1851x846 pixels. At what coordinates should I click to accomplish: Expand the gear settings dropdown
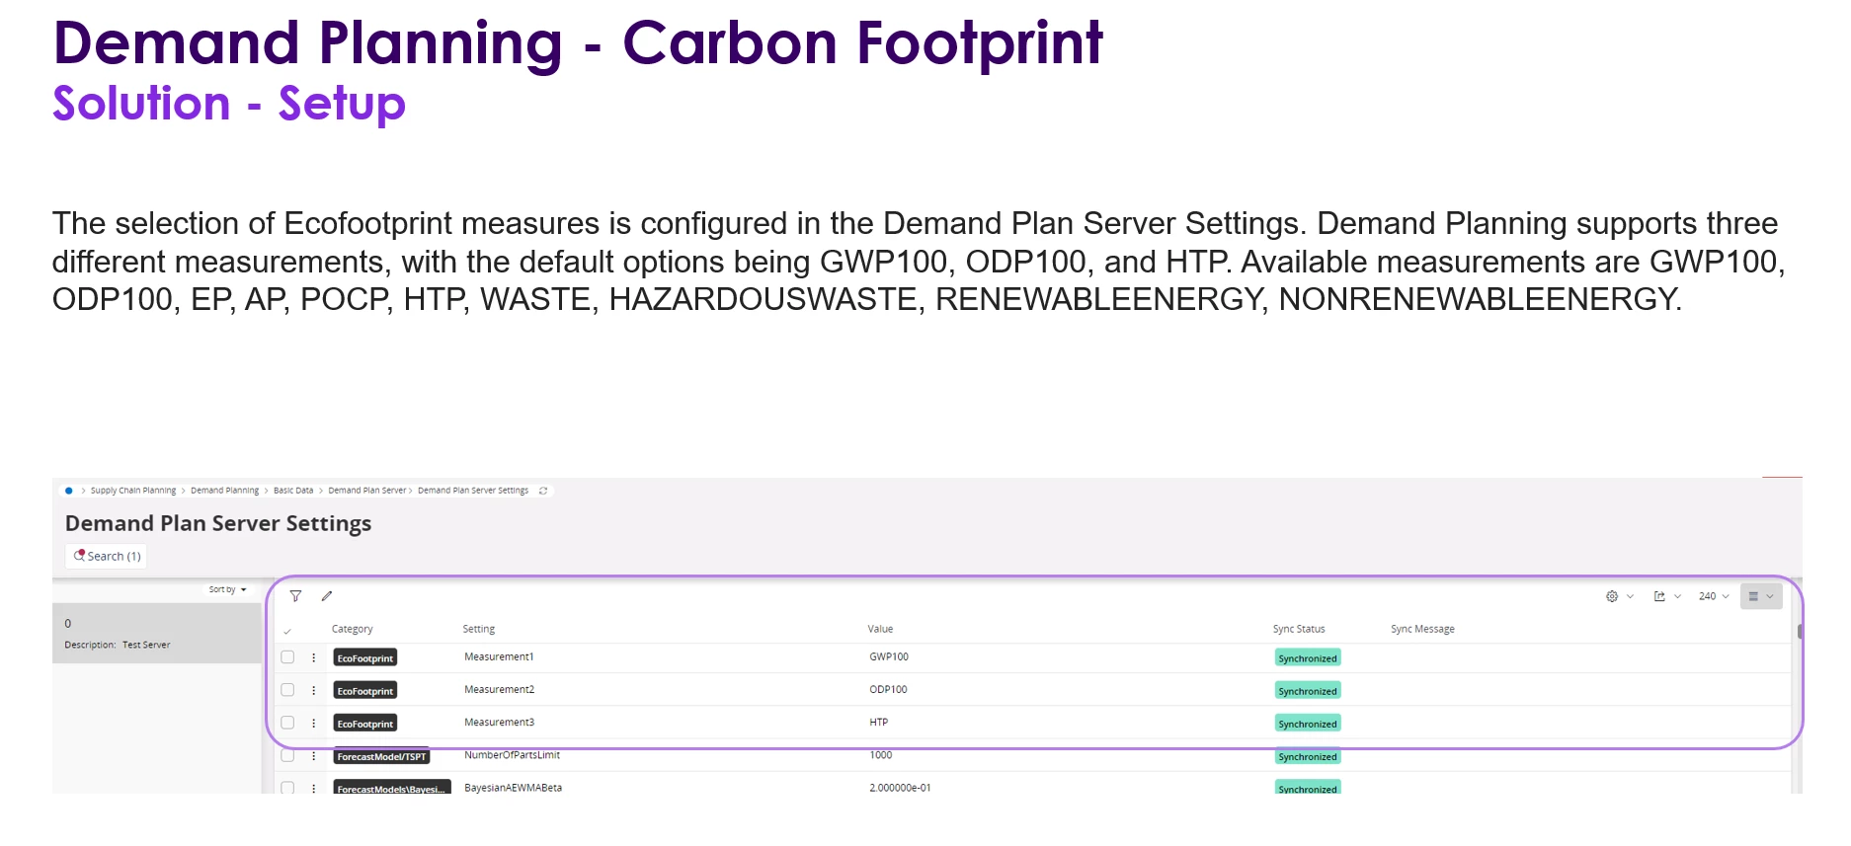(x=1619, y=596)
